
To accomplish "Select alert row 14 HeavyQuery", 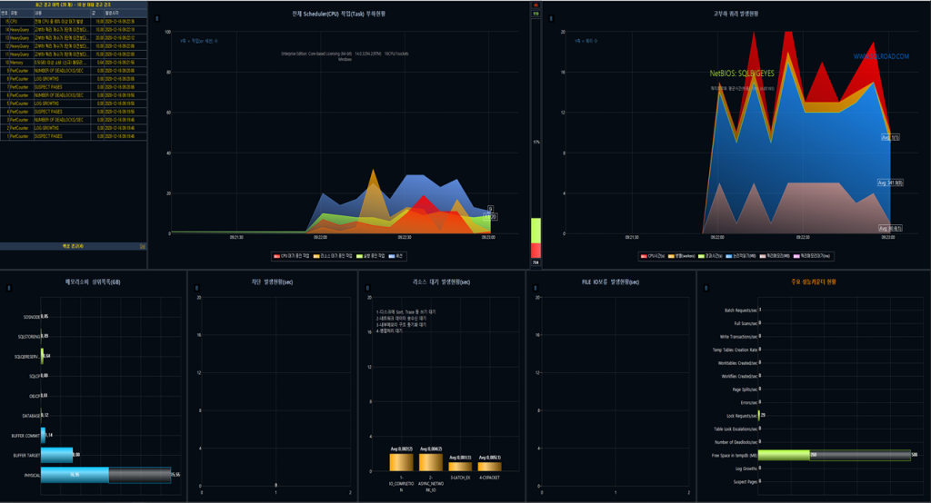I will (x=74, y=30).
